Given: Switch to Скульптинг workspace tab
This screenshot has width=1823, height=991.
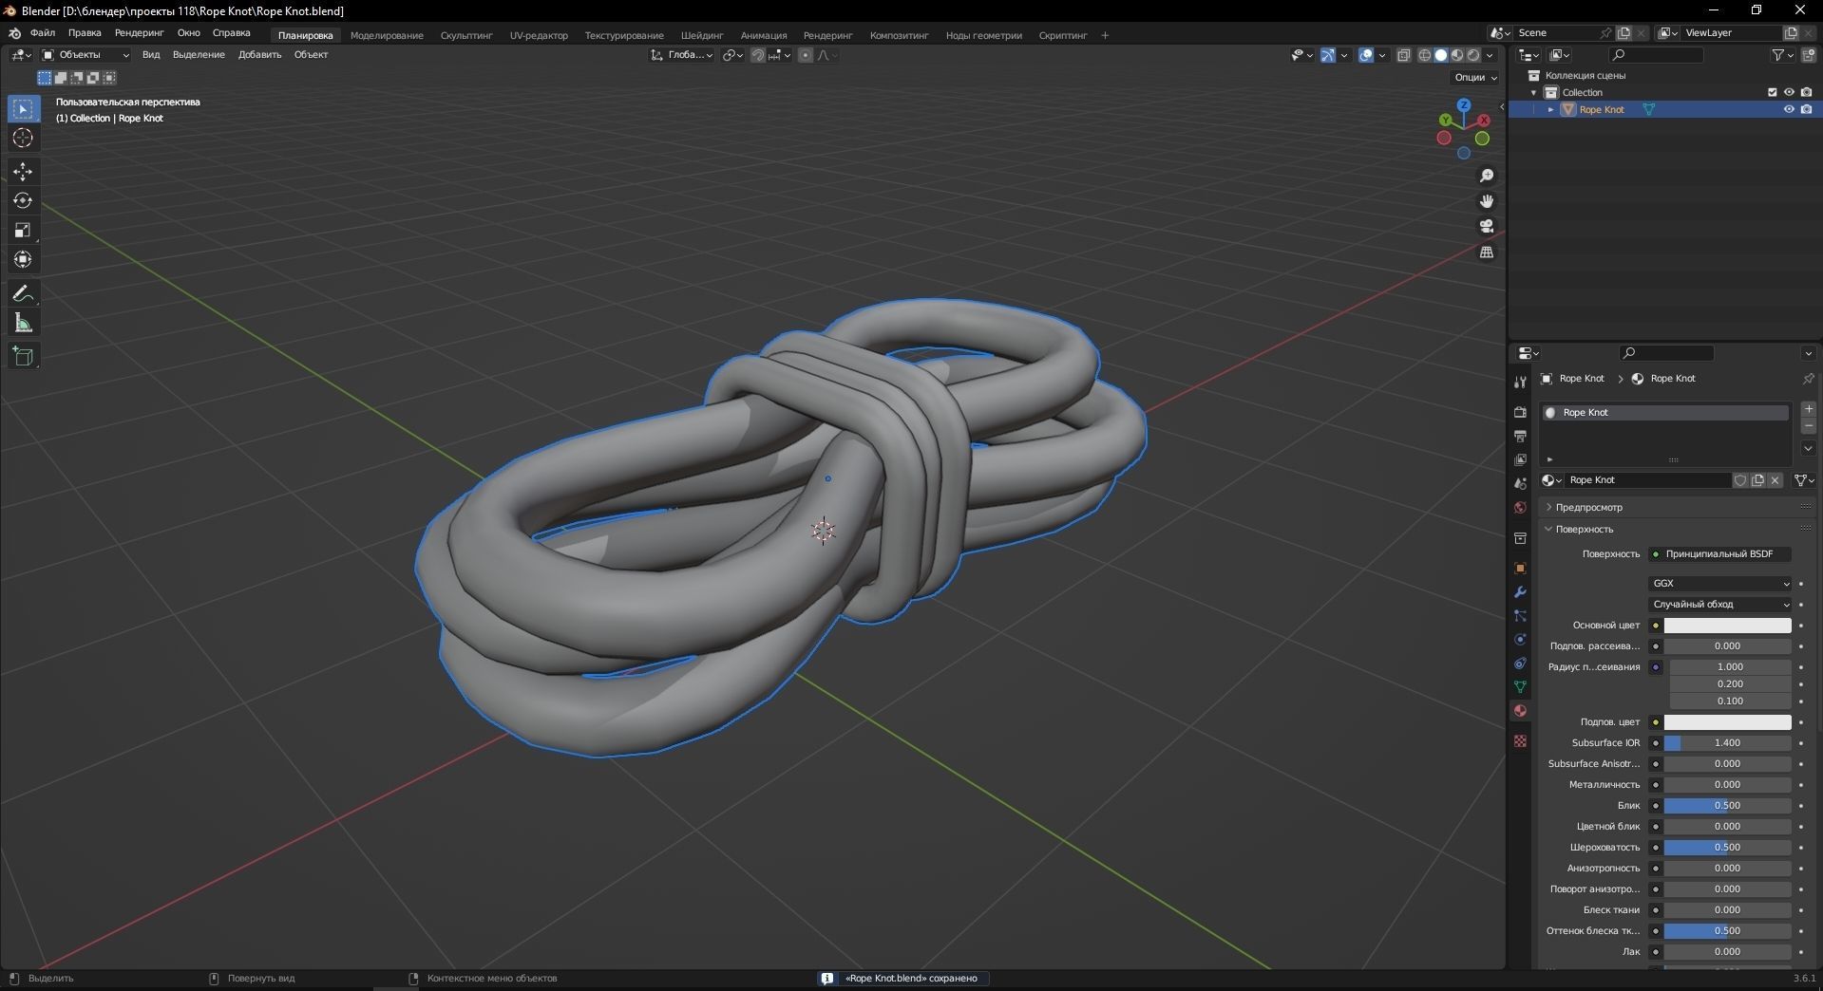Looking at the screenshot, I should [466, 35].
